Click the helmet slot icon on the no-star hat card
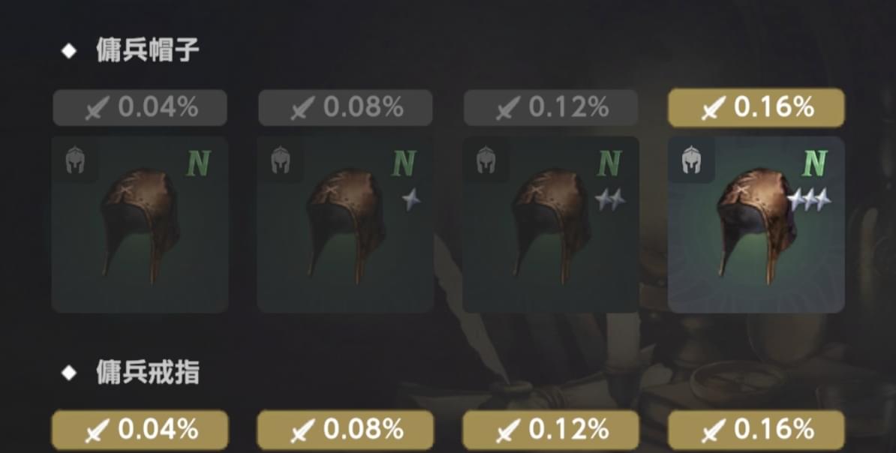The width and height of the screenshot is (896, 453). coord(75,160)
